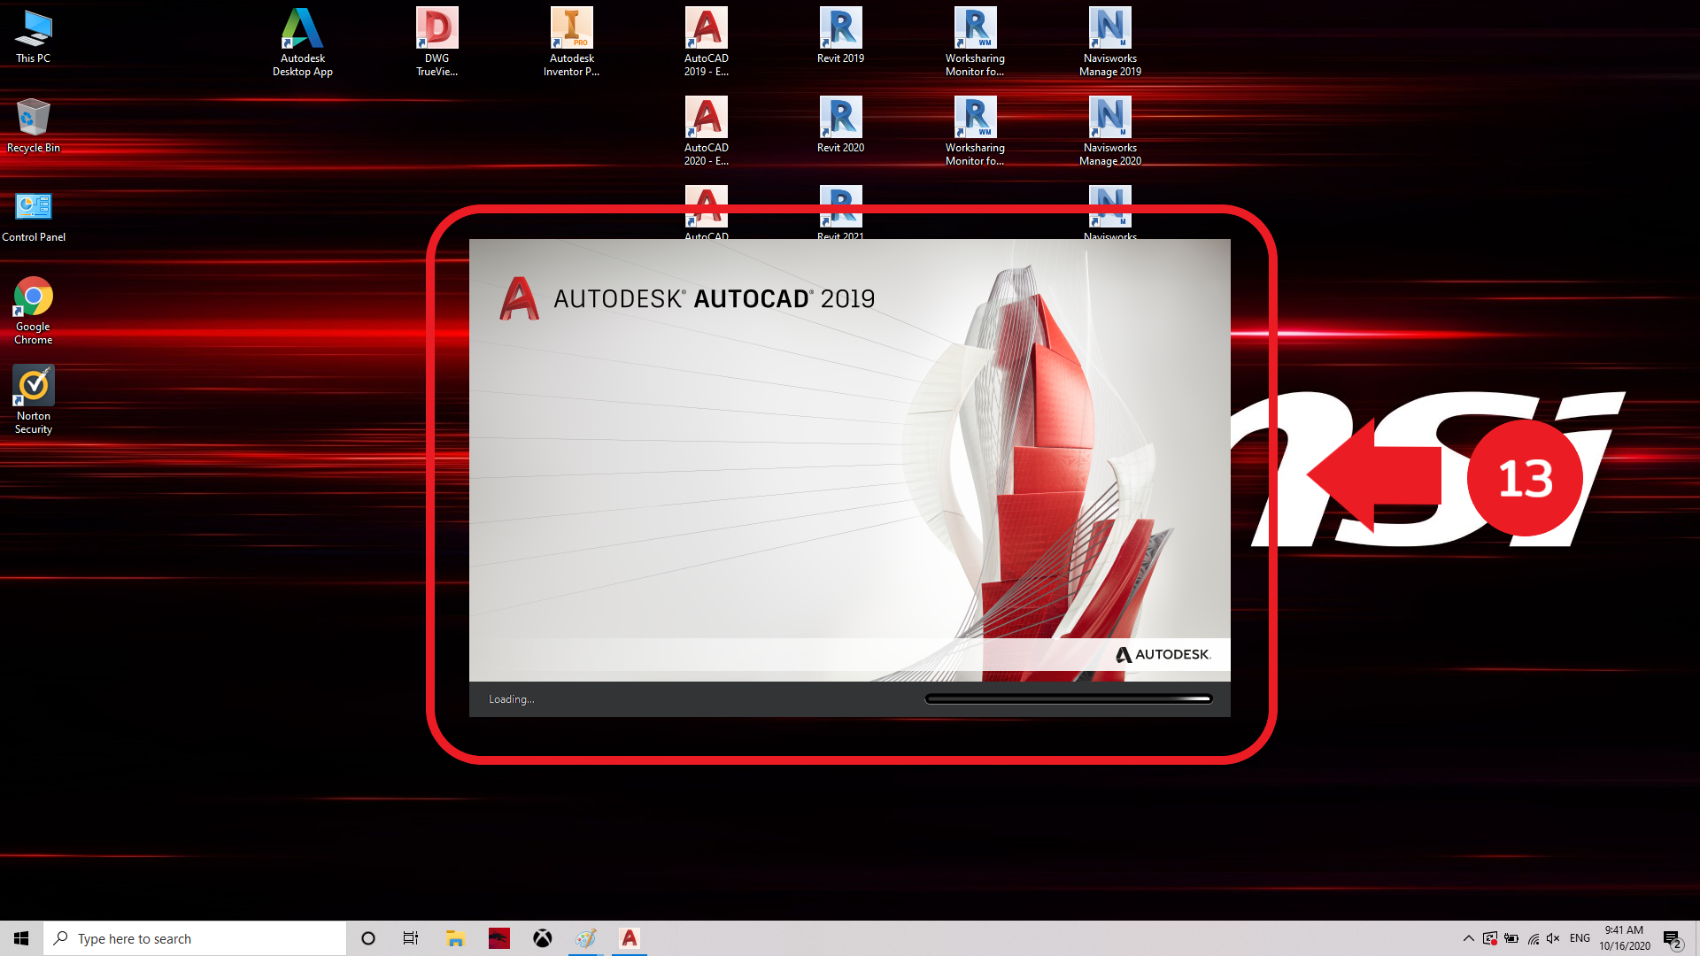Toggle the muted volume tray icon
The width and height of the screenshot is (1700, 956).
coord(1553,938)
